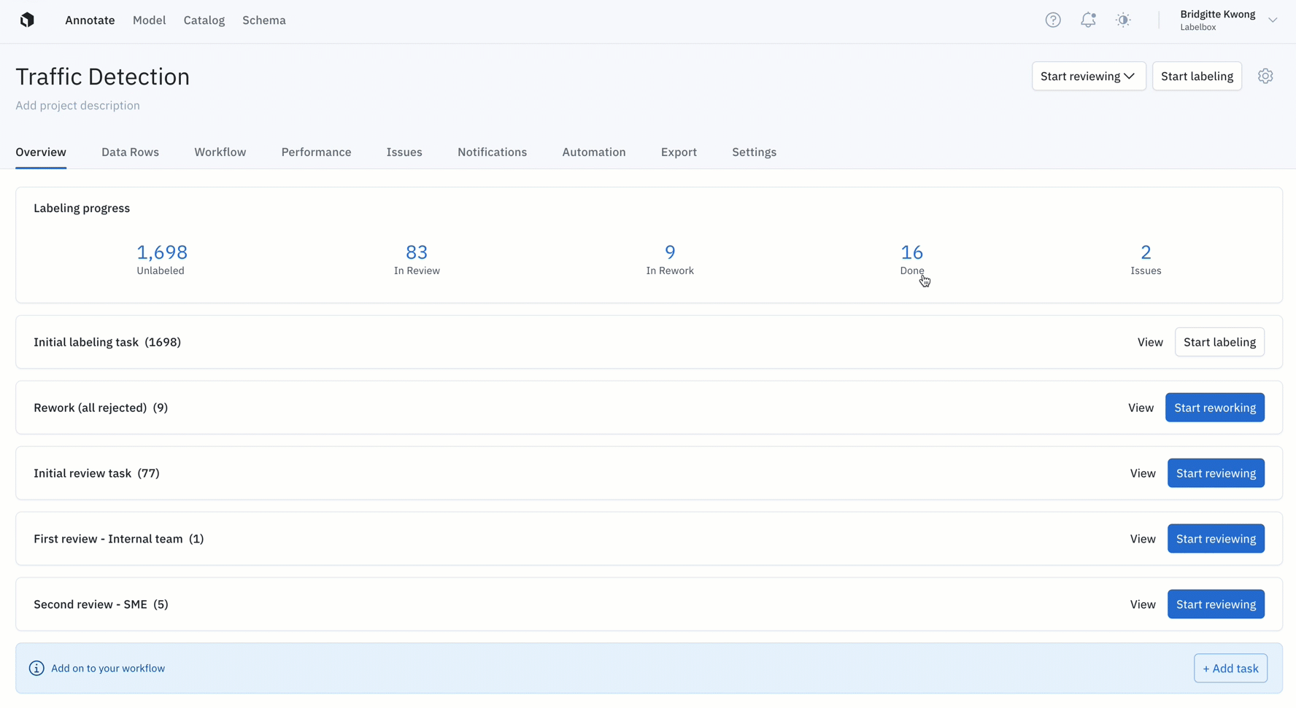The height and width of the screenshot is (708, 1296).
Task: Open the Performance tab
Action: (x=316, y=152)
